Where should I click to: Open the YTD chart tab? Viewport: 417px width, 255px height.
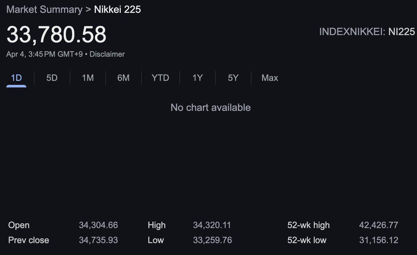click(x=160, y=78)
